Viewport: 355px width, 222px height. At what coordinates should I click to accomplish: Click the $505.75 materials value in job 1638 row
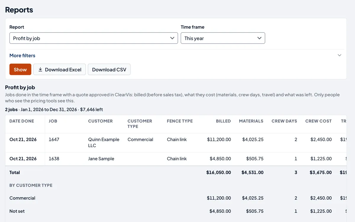click(255, 159)
